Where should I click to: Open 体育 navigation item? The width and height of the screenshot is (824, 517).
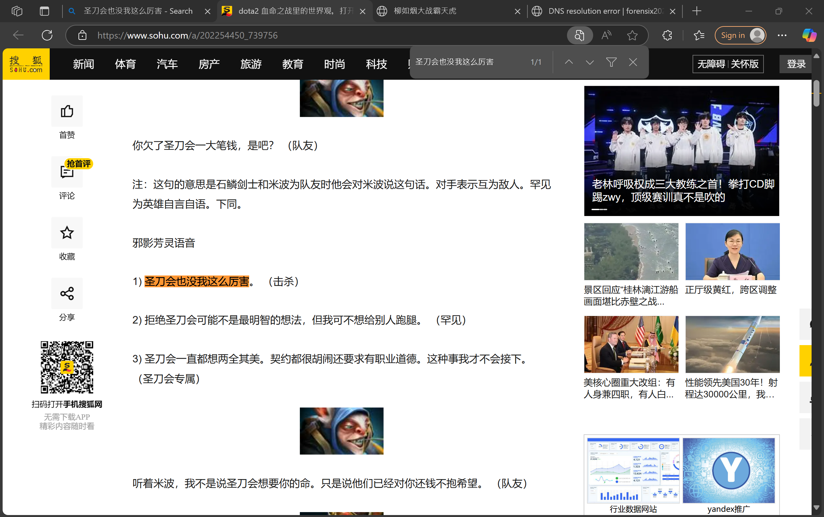pos(125,64)
